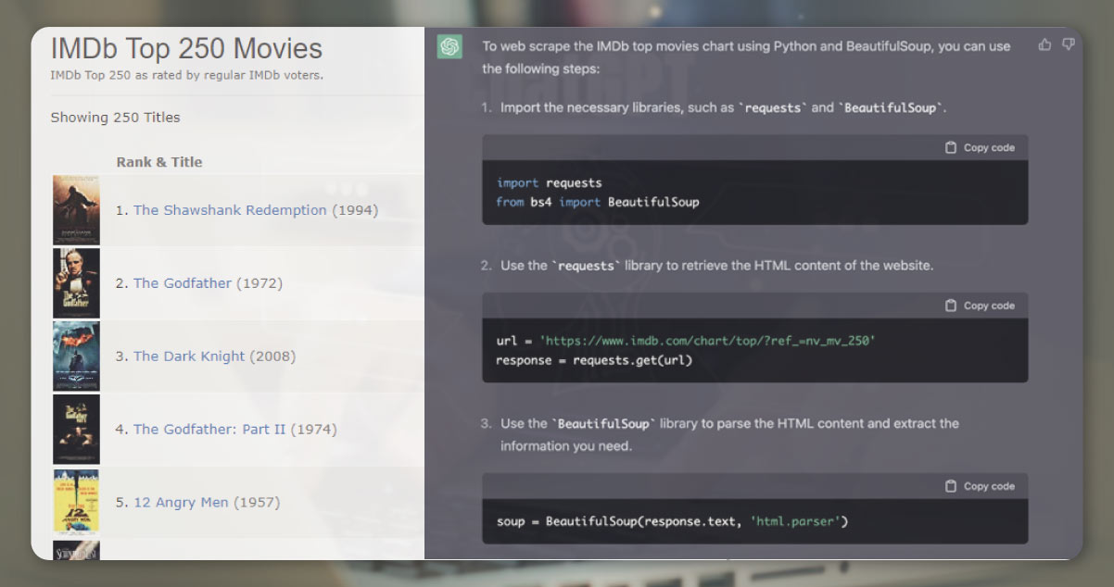Open The Godfather (1972) title link
1114x587 pixels.
(x=183, y=283)
